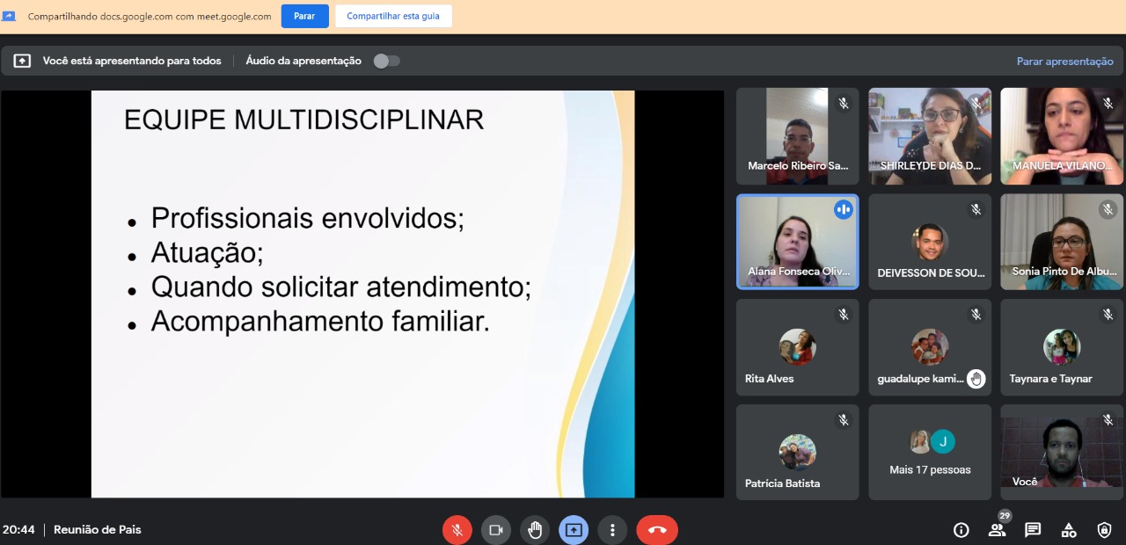Click guadalupe's raised hand indicator
This screenshot has height=545, width=1126.
pyautogui.click(x=976, y=379)
